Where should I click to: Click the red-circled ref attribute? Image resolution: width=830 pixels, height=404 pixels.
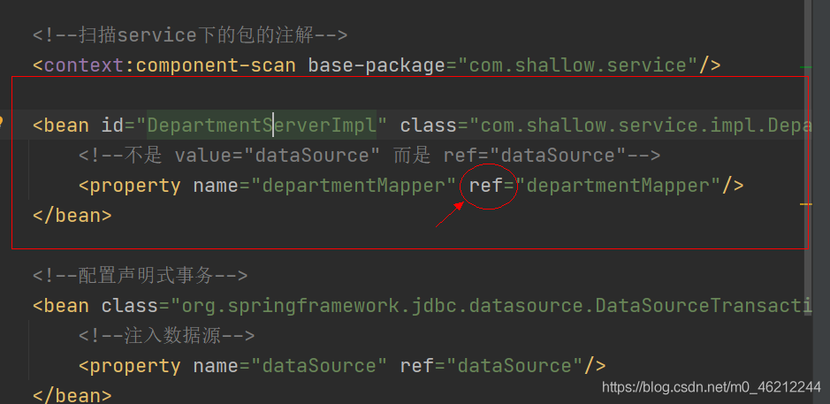[486, 186]
